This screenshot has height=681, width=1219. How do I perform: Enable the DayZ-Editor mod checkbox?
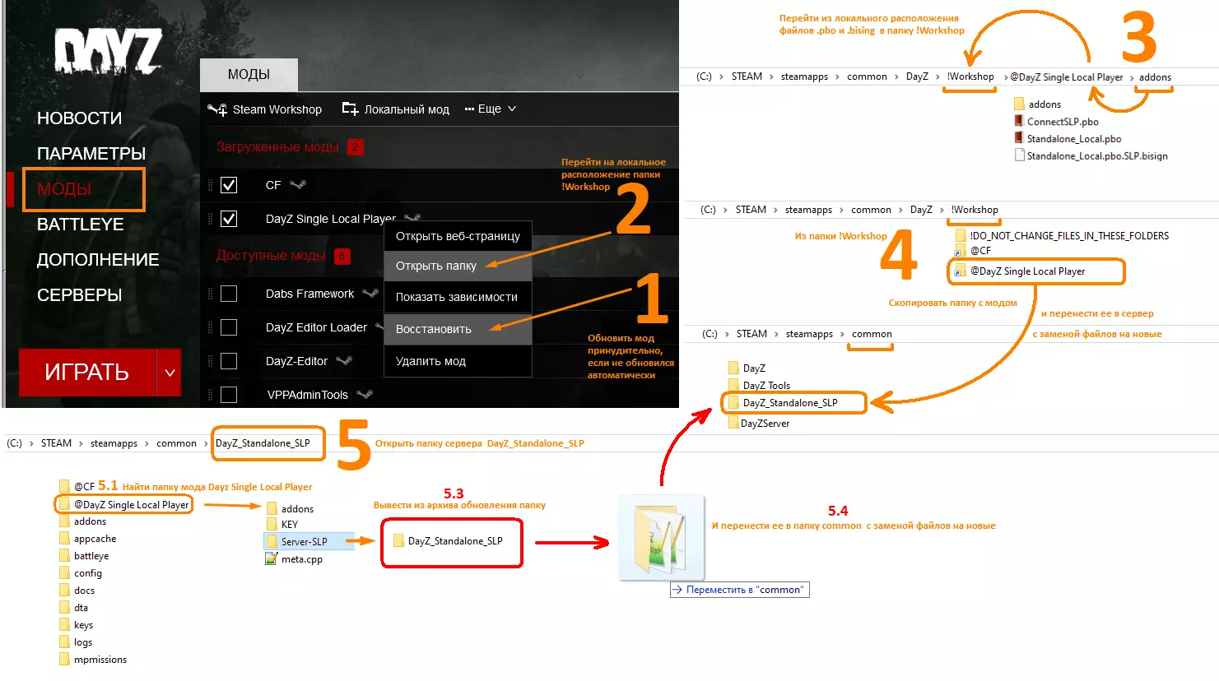[229, 361]
